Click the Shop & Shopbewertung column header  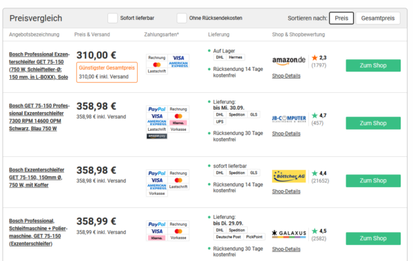[299, 34]
